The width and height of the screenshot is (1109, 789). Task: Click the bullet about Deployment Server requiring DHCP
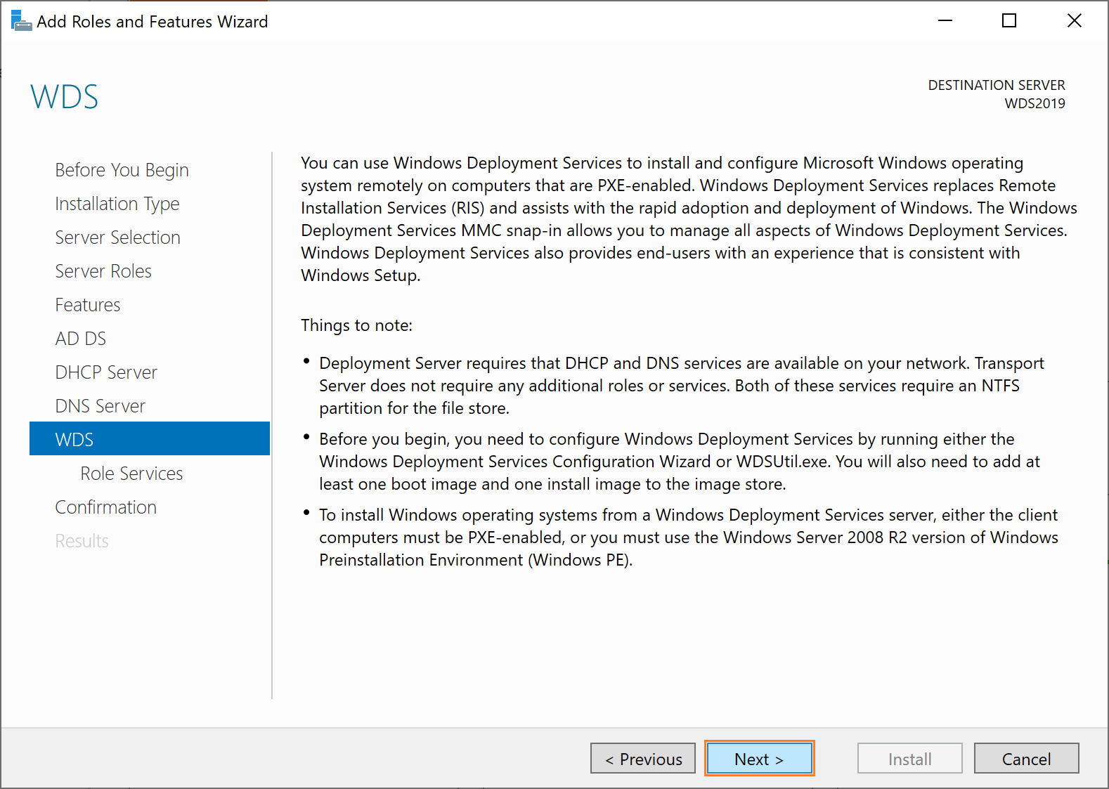click(x=682, y=386)
